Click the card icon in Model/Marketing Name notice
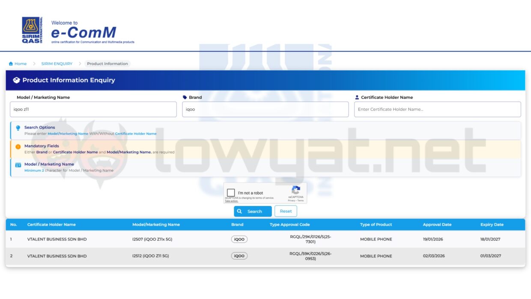531x299 pixels. pyautogui.click(x=17, y=164)
